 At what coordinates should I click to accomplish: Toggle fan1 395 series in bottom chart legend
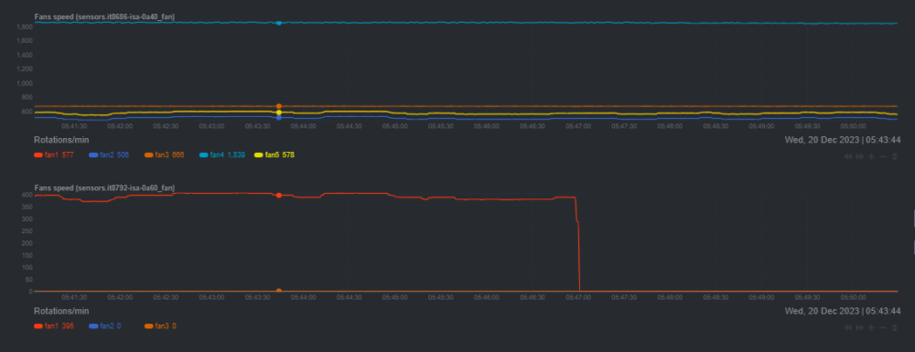click(54, 326)
